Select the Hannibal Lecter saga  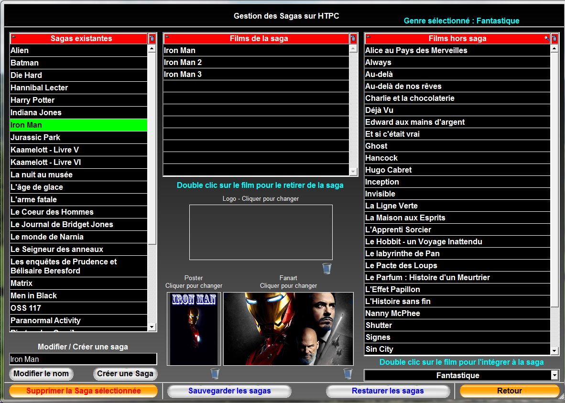78,87
